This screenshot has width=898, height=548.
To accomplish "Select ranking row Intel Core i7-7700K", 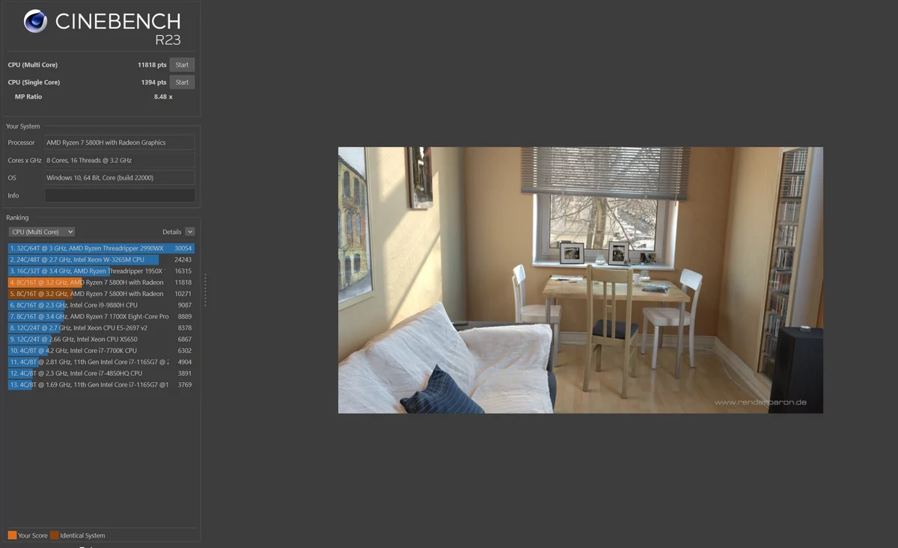I will pyautogui.click(x=101, y=350).
